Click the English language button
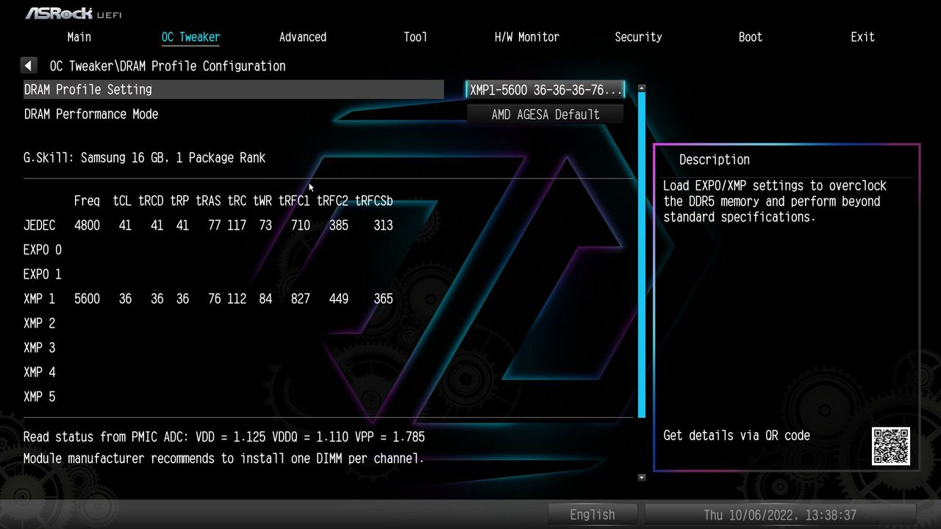The image size is (941, 529). [593, 514]
